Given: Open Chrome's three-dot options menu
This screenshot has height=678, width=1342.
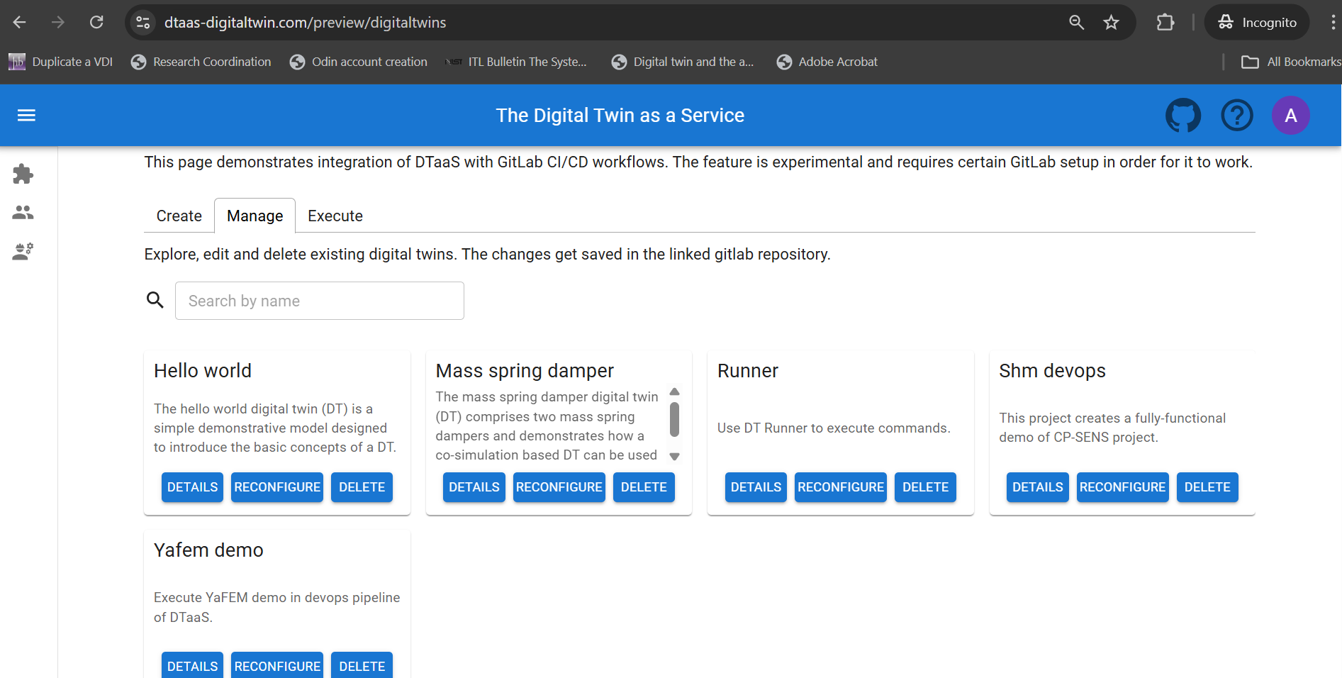Looking at the screenshot, I should pos(1333,22).
